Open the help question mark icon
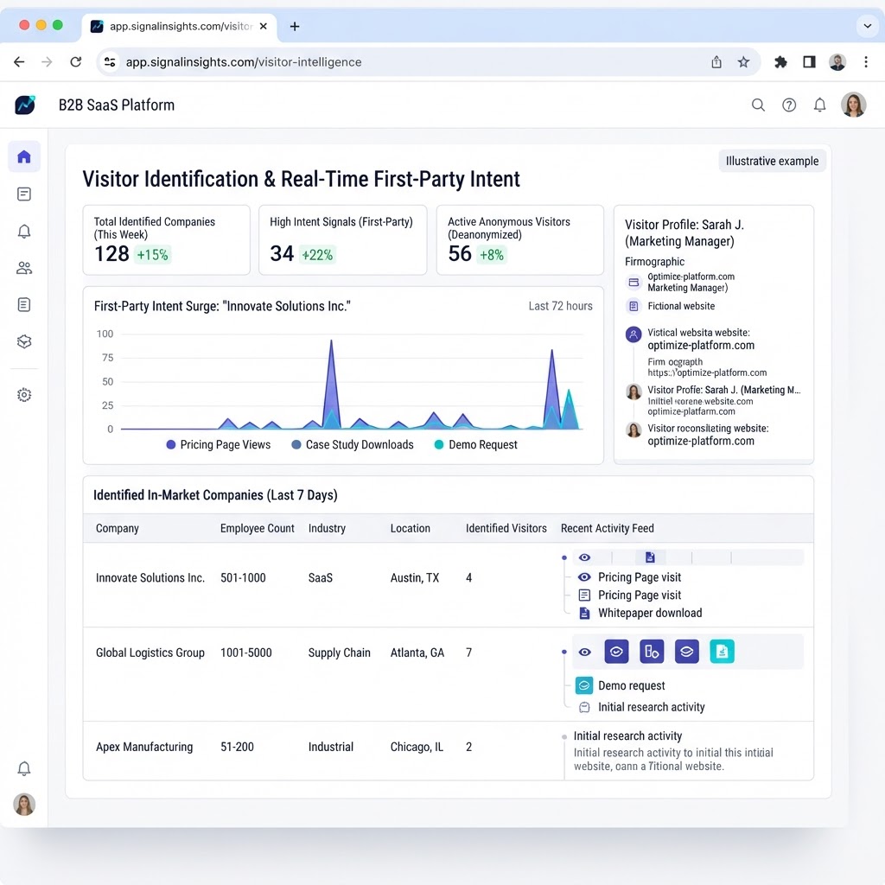 pos(789,105)
